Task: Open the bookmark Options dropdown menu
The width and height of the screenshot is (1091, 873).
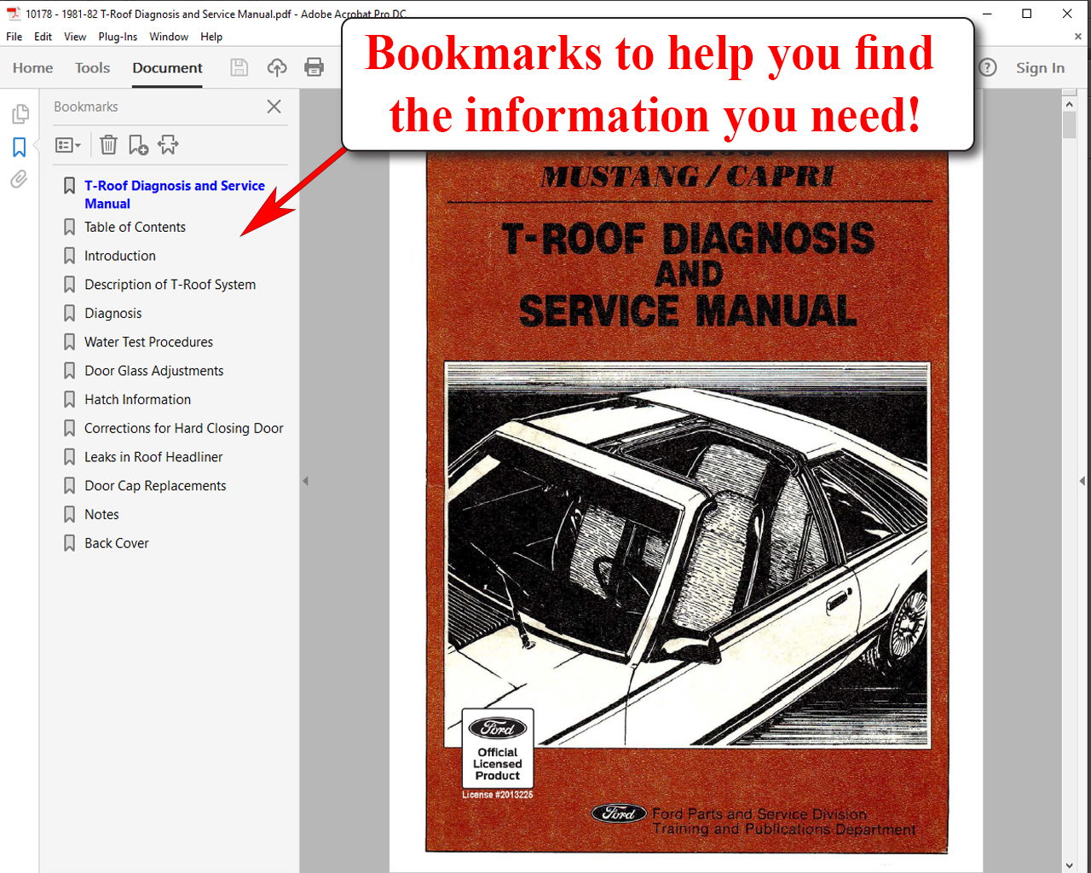Action: (67, 145)
